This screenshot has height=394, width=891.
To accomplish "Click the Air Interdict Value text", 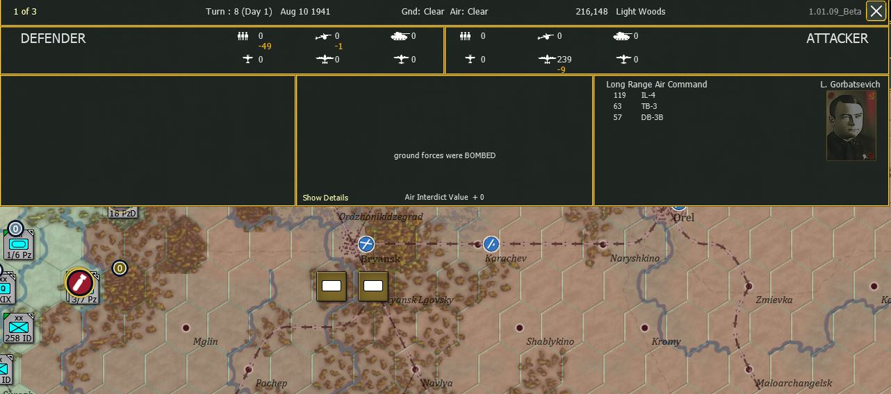I will click(445, 198).
